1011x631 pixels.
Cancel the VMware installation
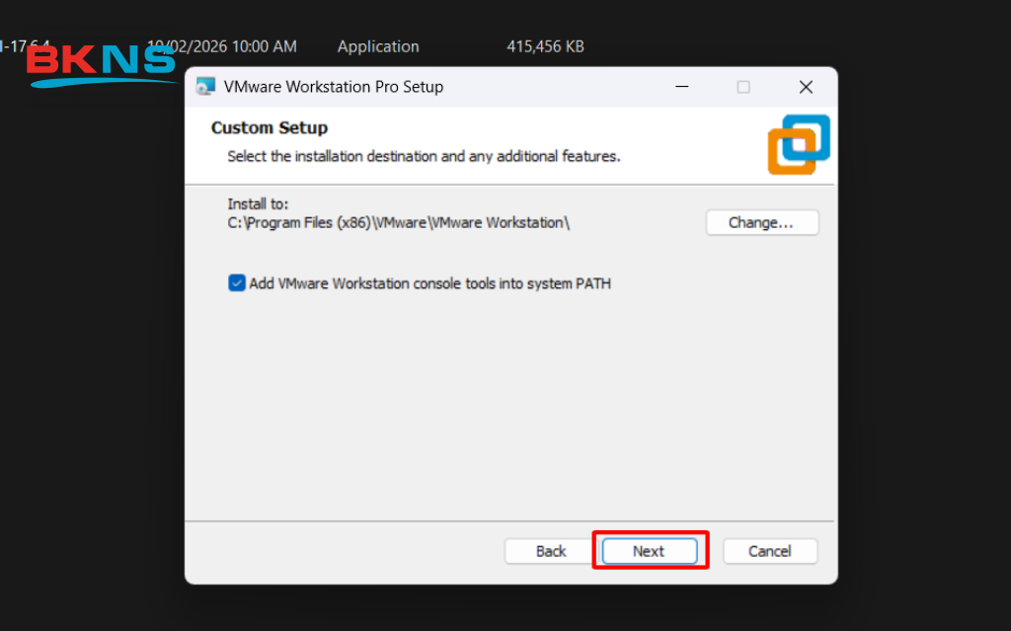770,551
